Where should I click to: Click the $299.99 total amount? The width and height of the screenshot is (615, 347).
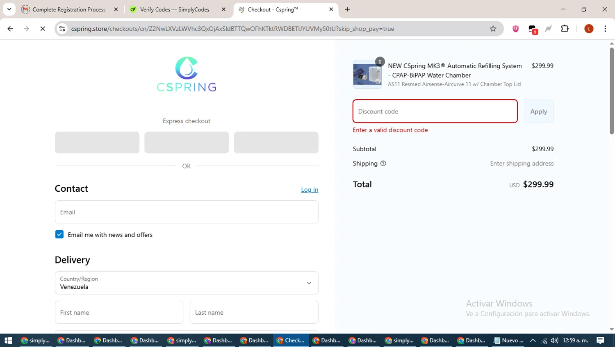click(538, 184)
